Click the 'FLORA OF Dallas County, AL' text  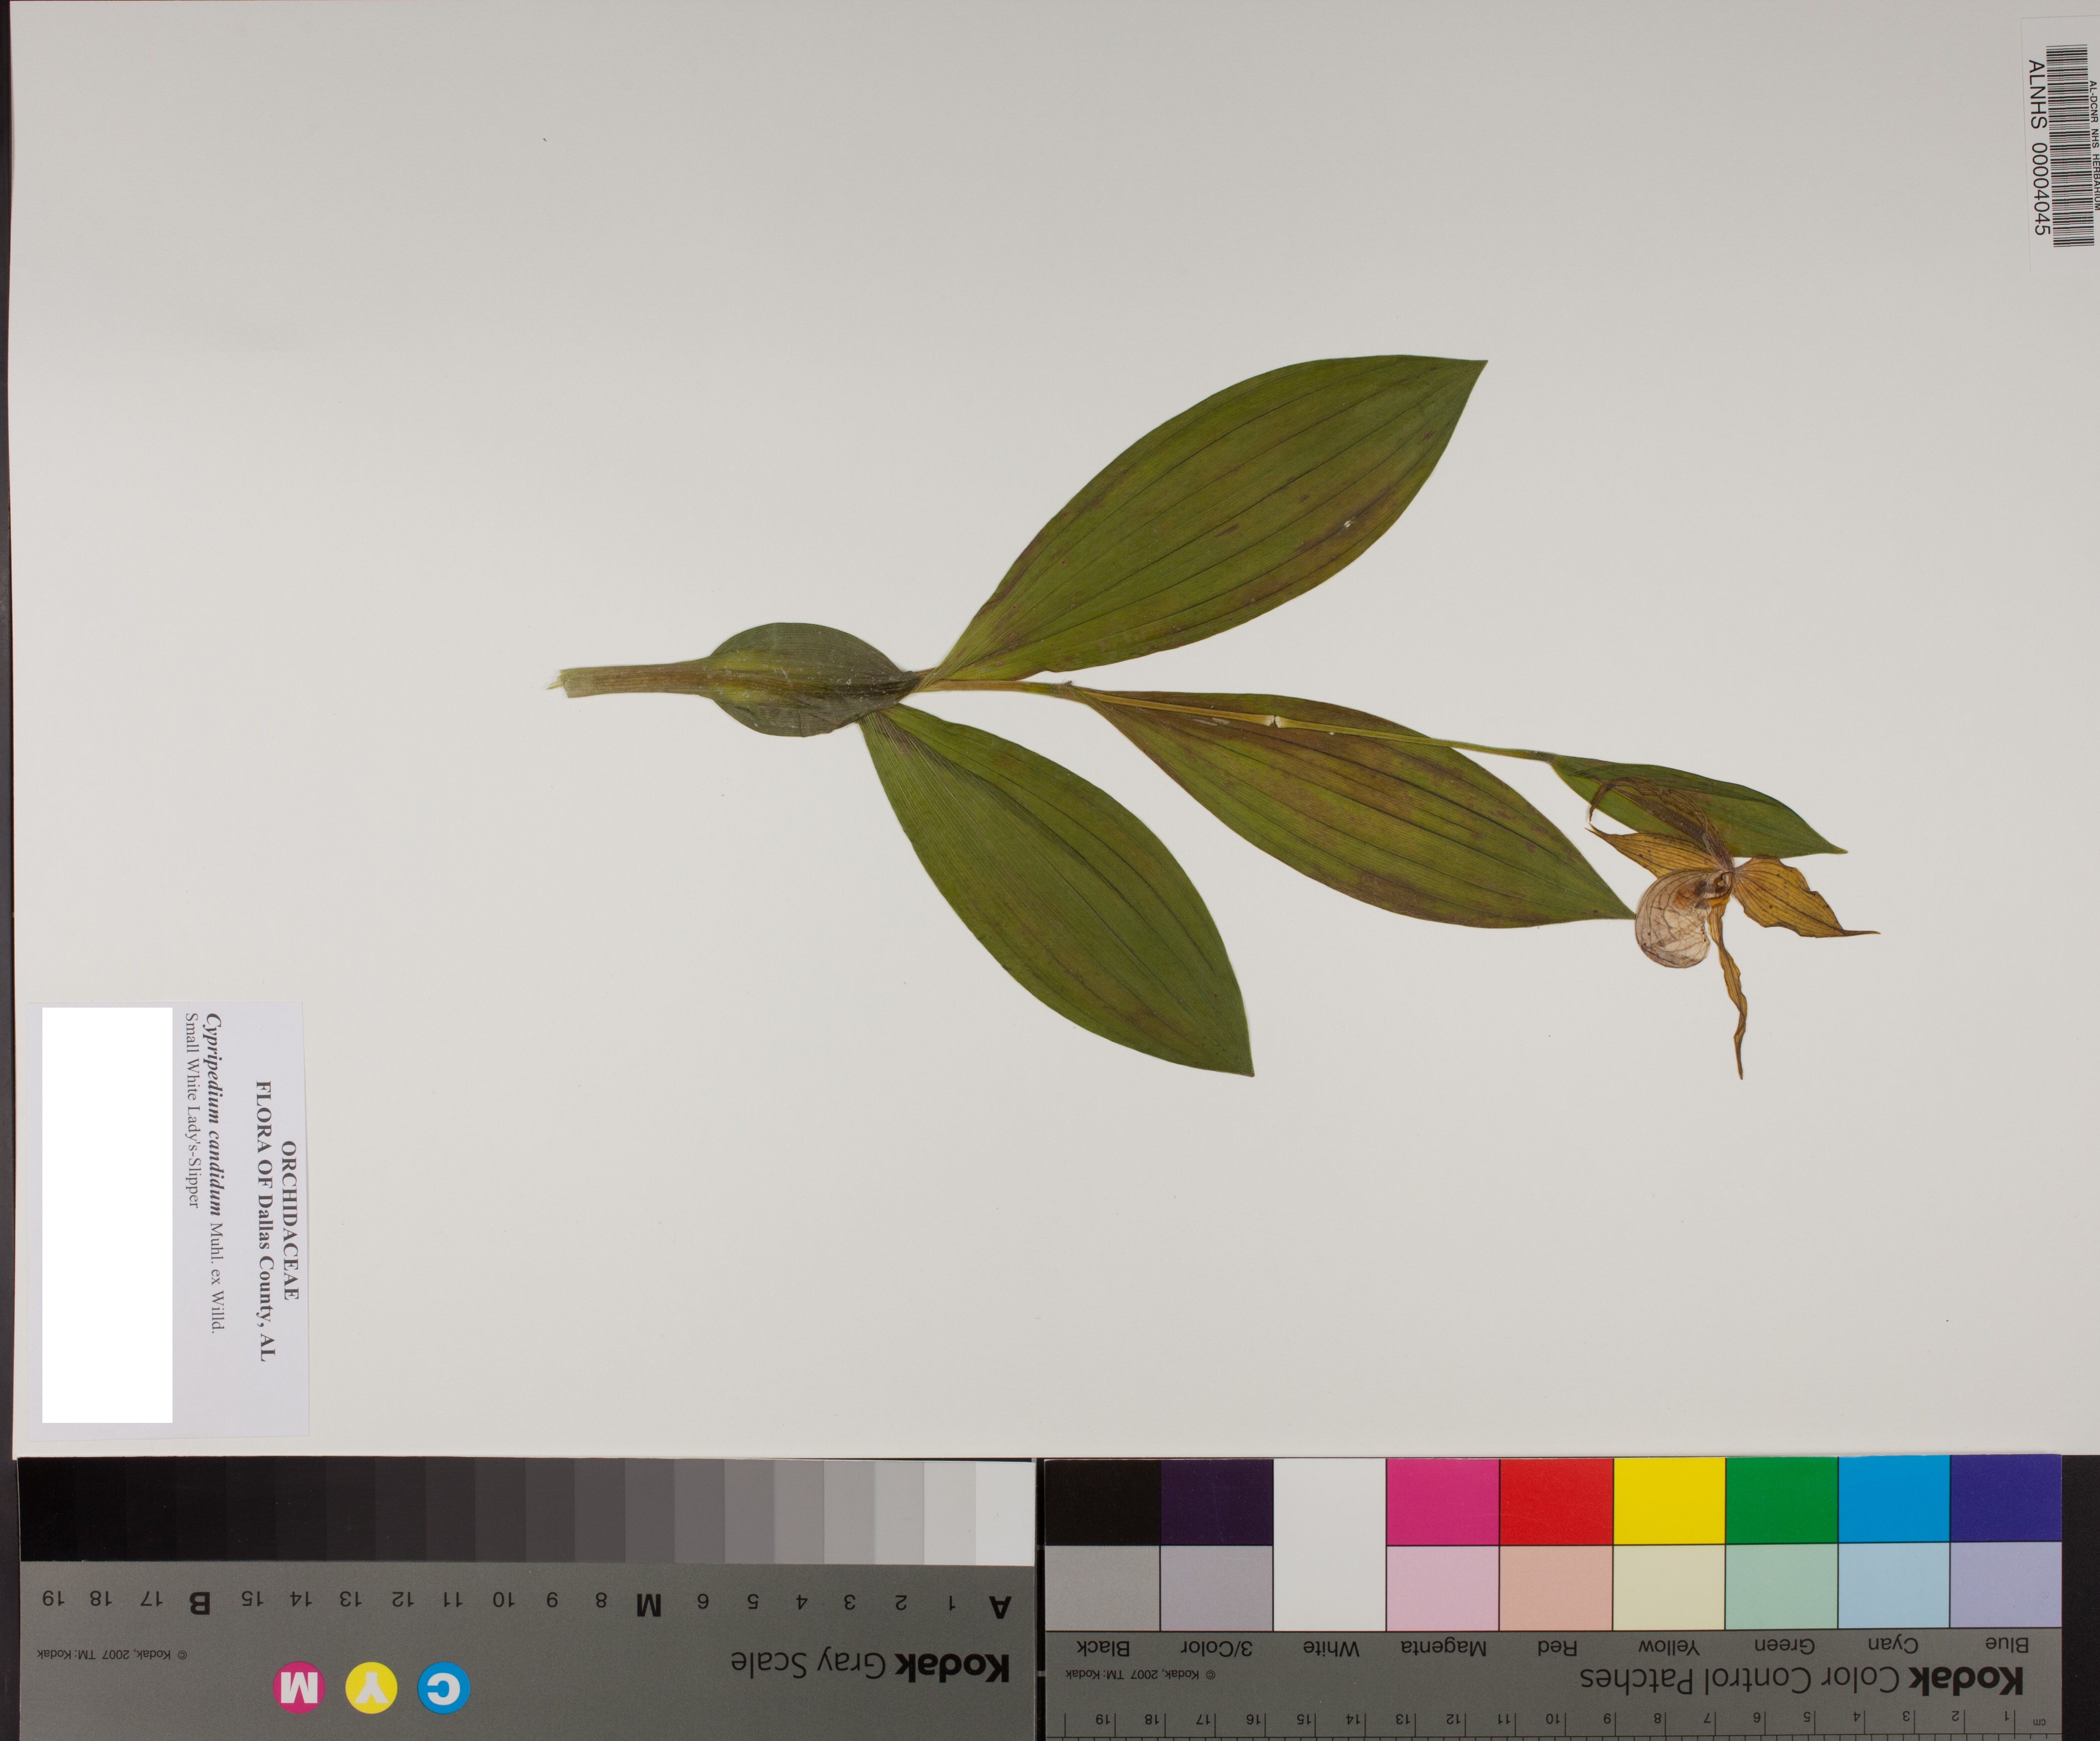tap(265, 1220)
